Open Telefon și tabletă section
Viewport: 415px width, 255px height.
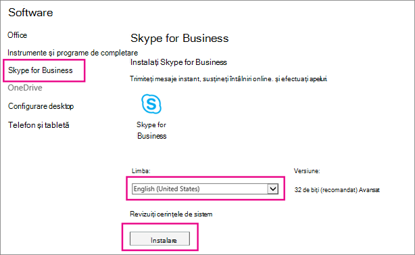pyautogui.click(x=39, y=125)
